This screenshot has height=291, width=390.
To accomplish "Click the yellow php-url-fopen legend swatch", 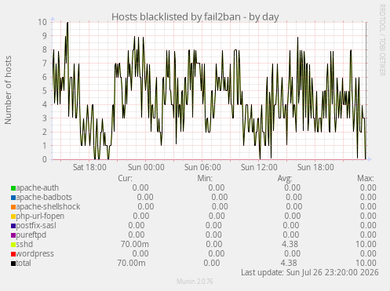I will click(13, 216).
